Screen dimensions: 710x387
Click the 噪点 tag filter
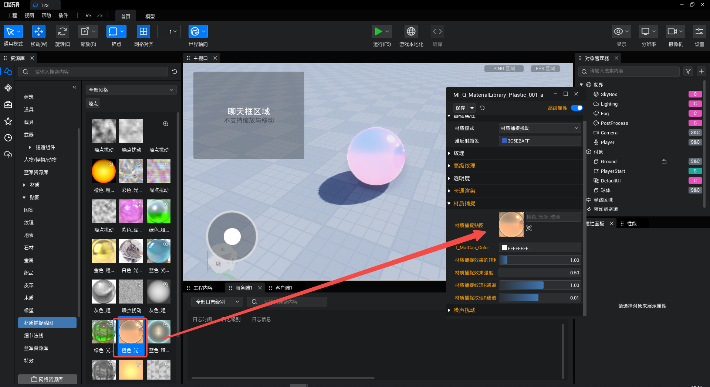click(x=93, y=103)
